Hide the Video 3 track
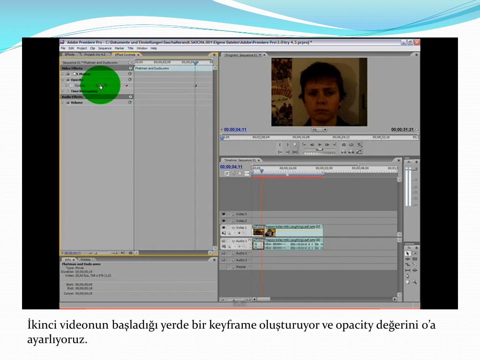The height and width of the screenshot is (360, 480). point(224,214)
